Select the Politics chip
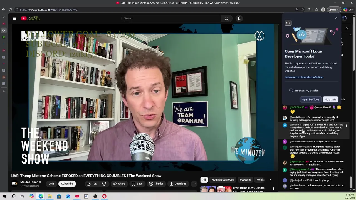This screenshot has height=200, width=356. [x=261, y=180]
